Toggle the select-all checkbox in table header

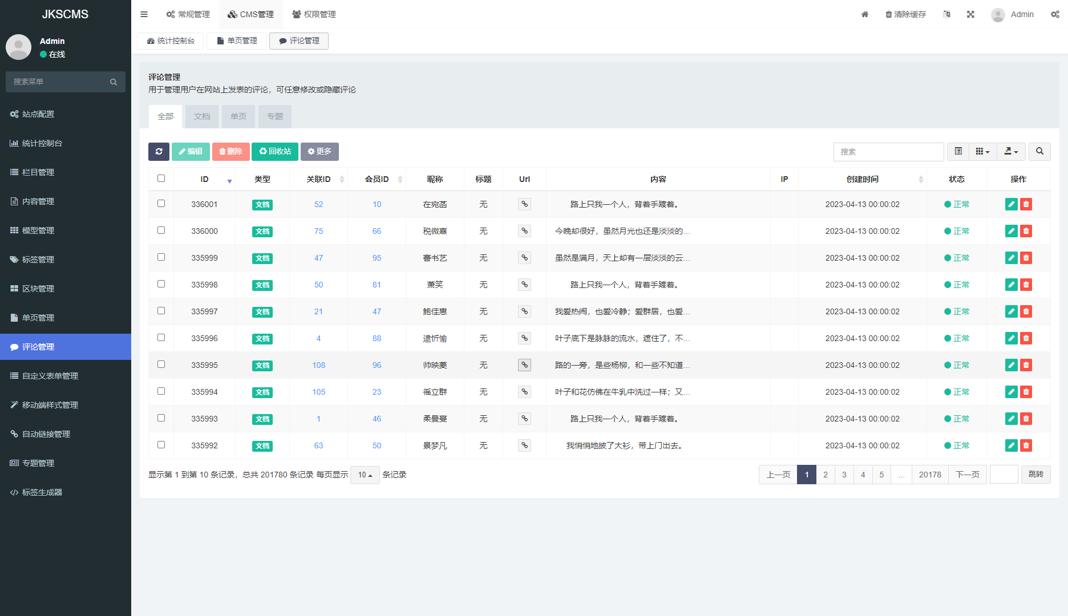click(161, 179)
